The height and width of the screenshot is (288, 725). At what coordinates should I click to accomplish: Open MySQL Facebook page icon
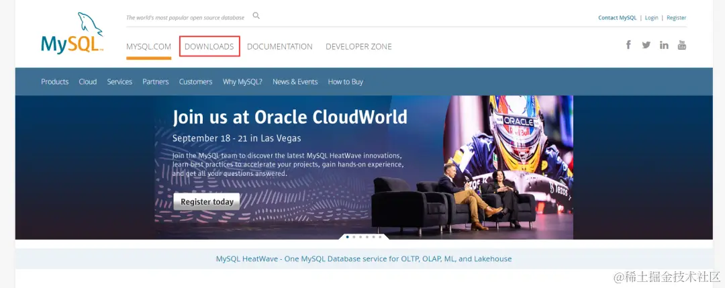click(628, 45)
